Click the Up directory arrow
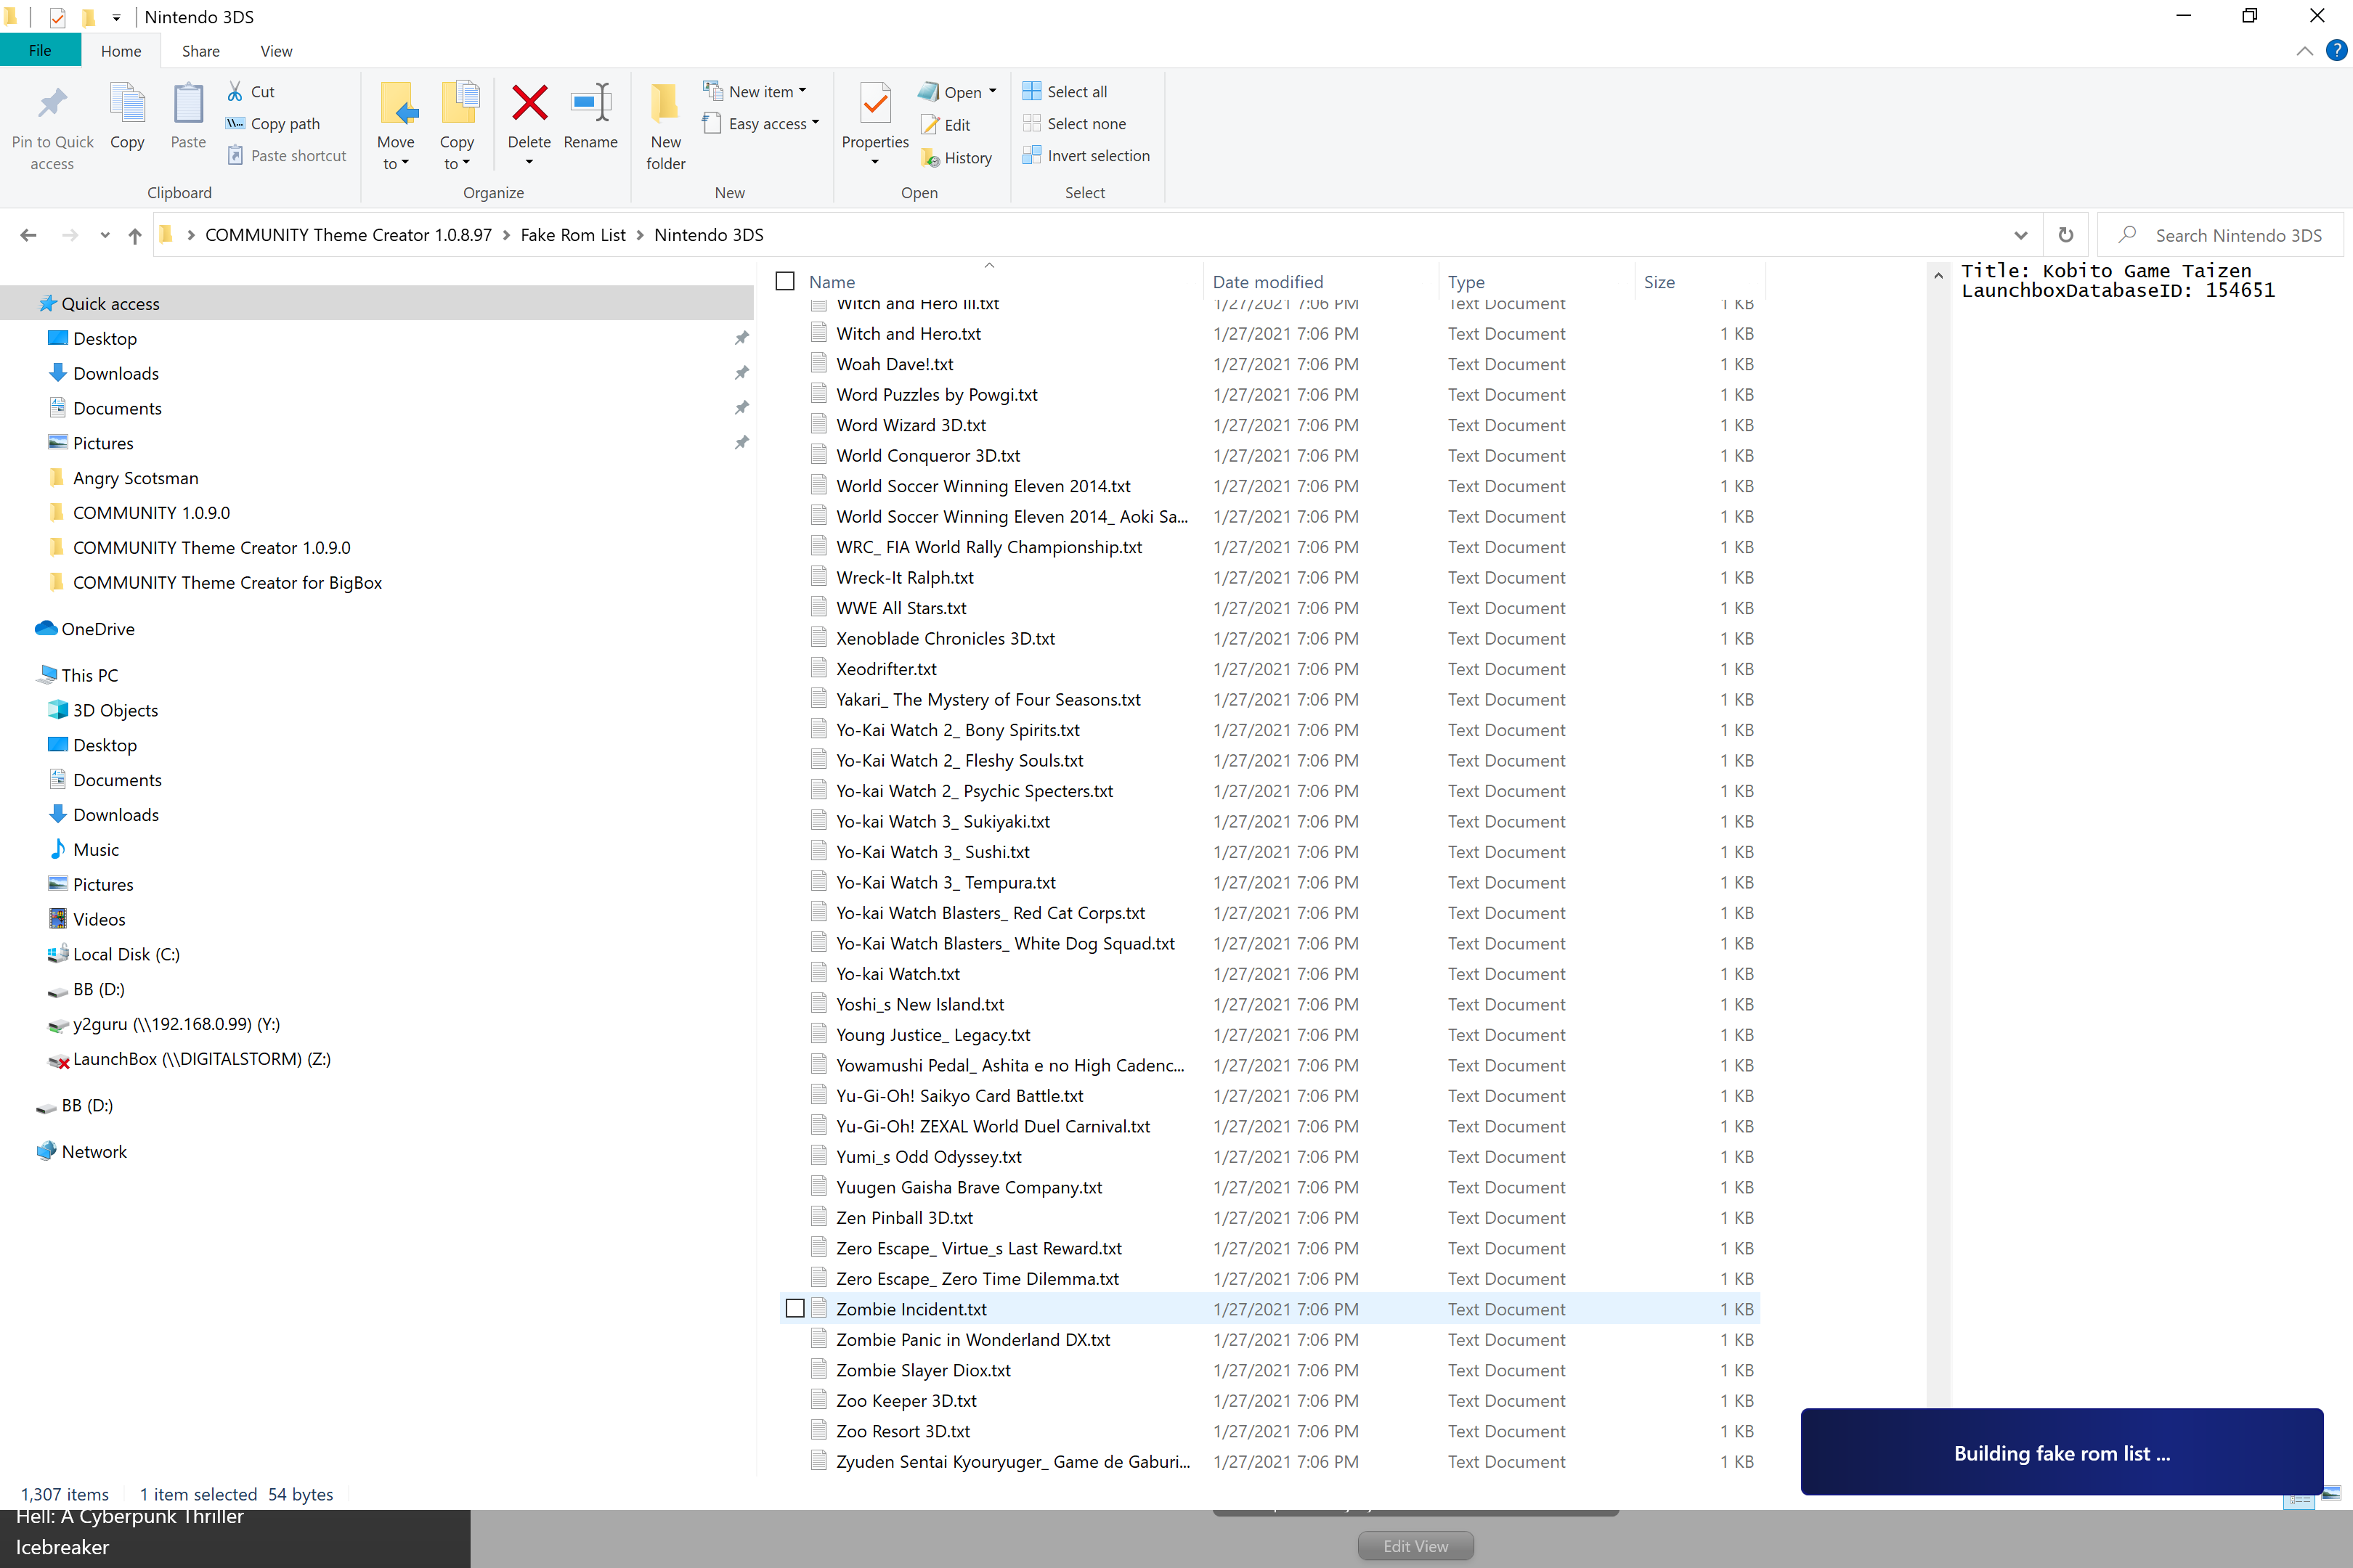This screenshot has height=1568, width=2353. point(135,235)
